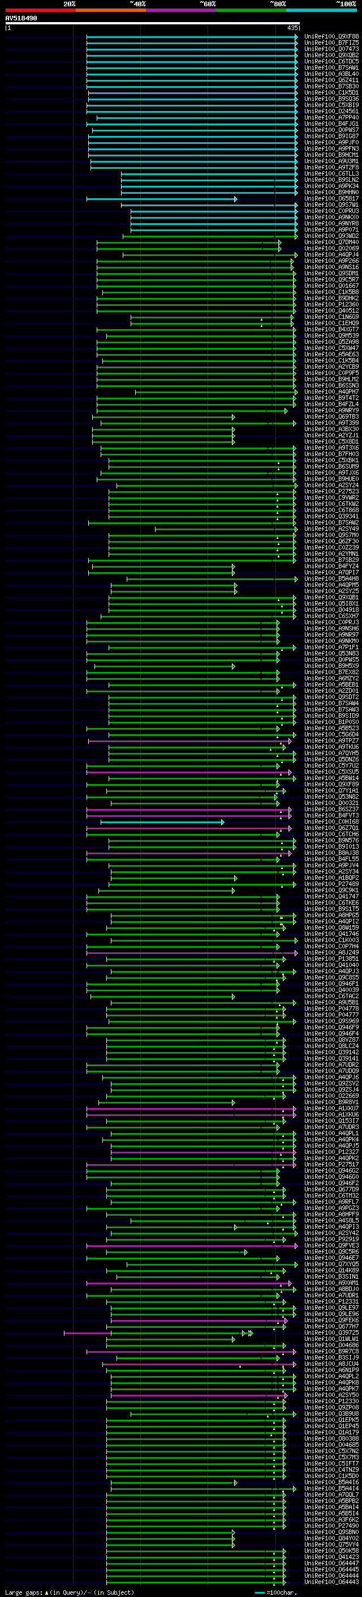The height and width of the screenshot is (1597, 362).
Task: Select hit label UniRef100_Q9SBN0
Action: [331, 1532]
